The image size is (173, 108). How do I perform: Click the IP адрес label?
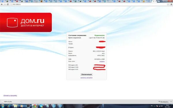71,48
